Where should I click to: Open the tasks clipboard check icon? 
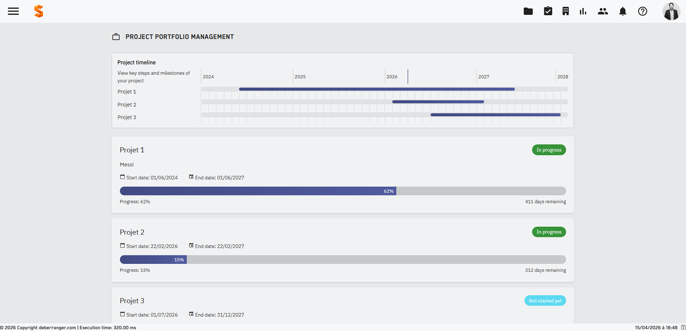click(x=548, y=11)
